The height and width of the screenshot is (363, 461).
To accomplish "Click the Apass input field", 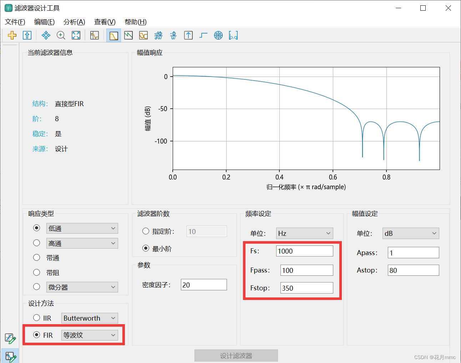I will [x=414, y=253].
